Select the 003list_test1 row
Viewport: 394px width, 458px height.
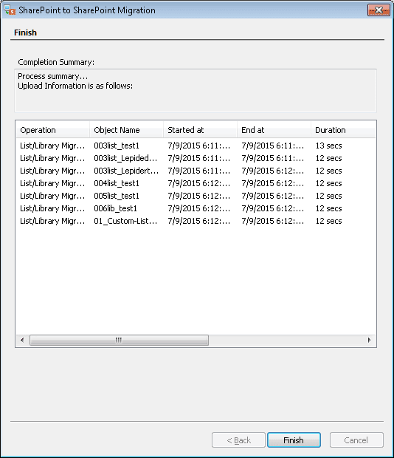[x=196, y=146]
